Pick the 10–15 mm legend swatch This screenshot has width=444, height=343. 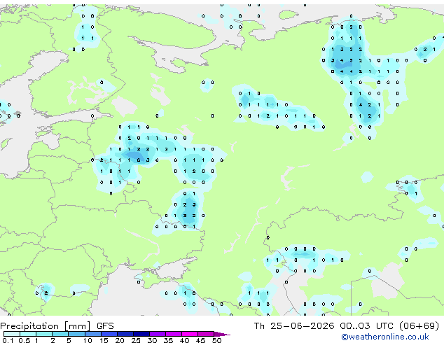[x=92, y=334]
